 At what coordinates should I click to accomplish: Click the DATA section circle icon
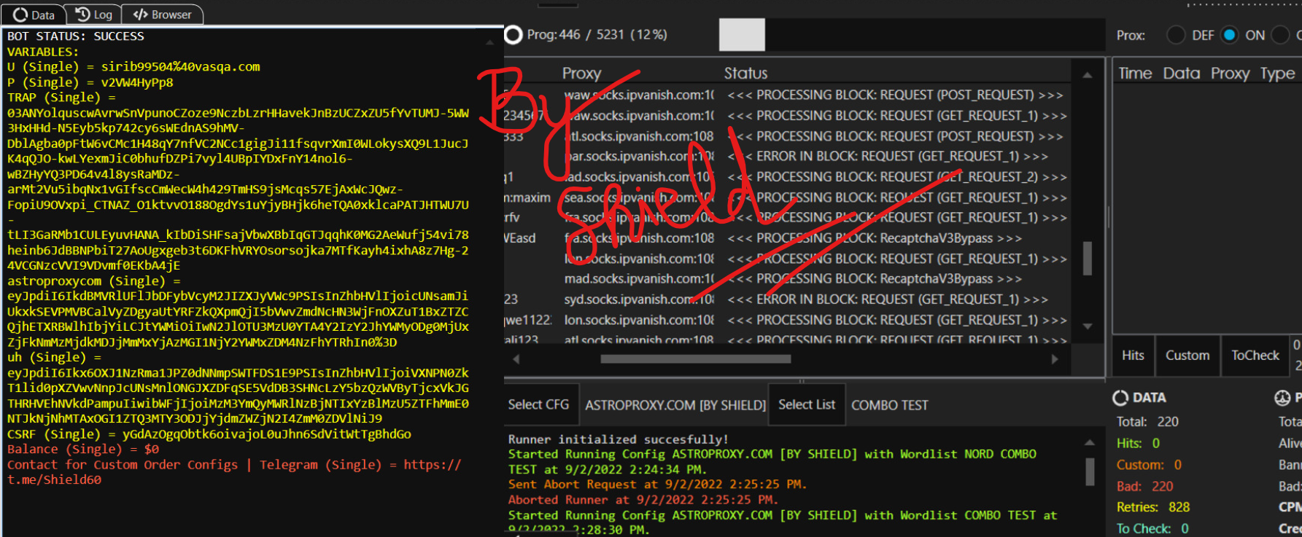pos(1120,398)
